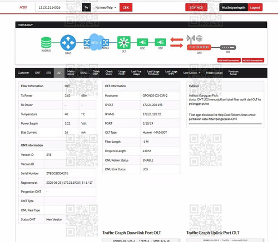Click the gray STB device icon
This screenshot has height=242, width=278.
(228, 48)
